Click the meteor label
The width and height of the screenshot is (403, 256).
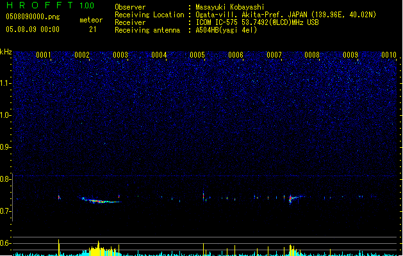[91, 20]
